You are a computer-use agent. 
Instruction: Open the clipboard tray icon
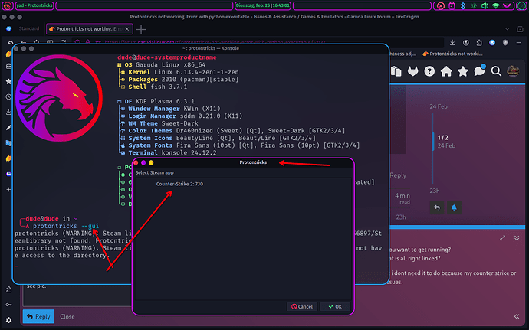[x=452, y=5]
